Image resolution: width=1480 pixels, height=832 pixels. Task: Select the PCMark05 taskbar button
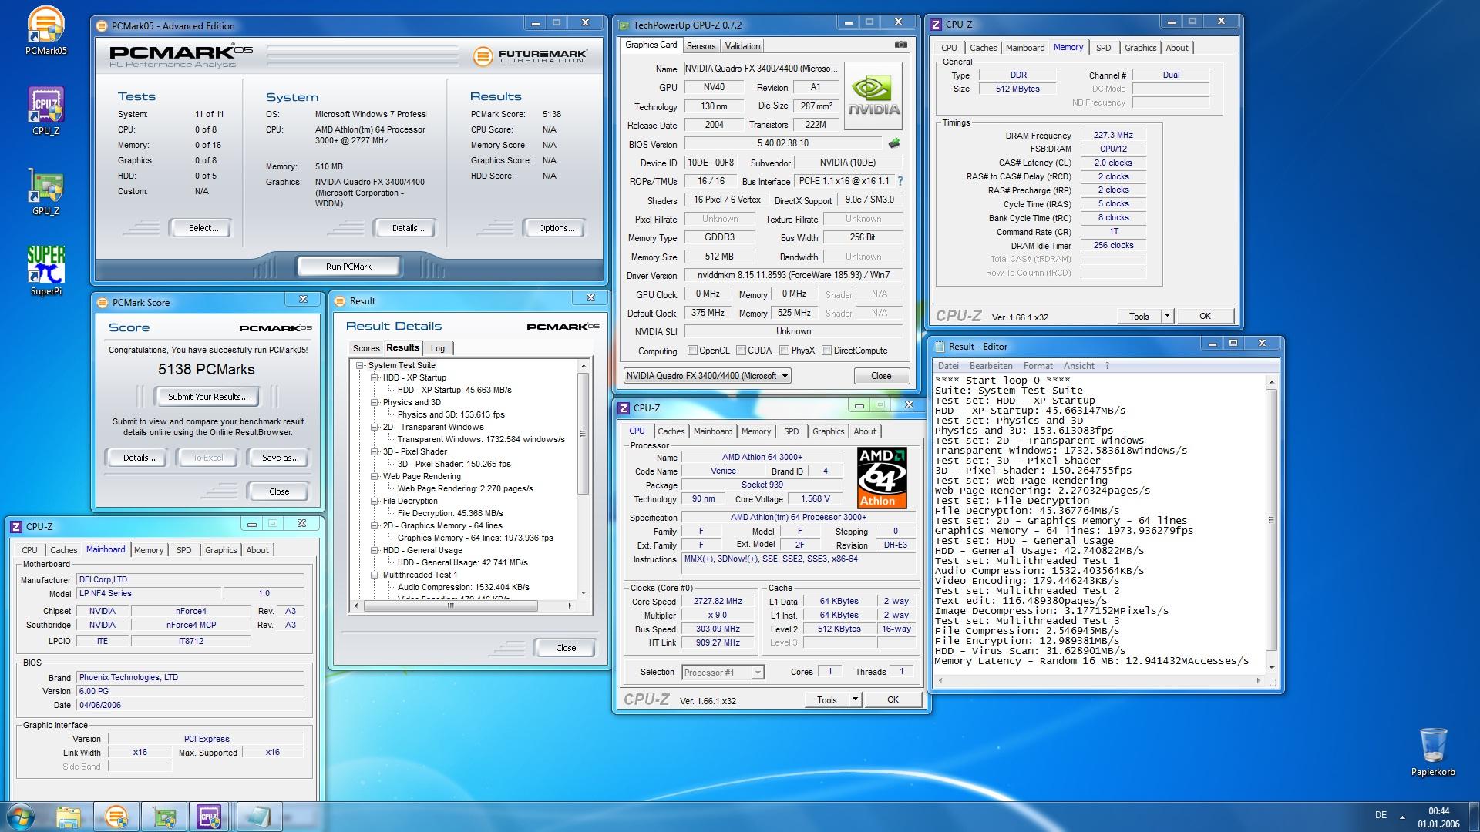coord(116,817)
